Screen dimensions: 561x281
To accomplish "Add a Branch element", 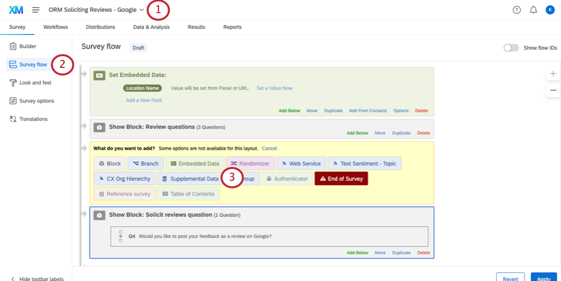I will (146, 164).
